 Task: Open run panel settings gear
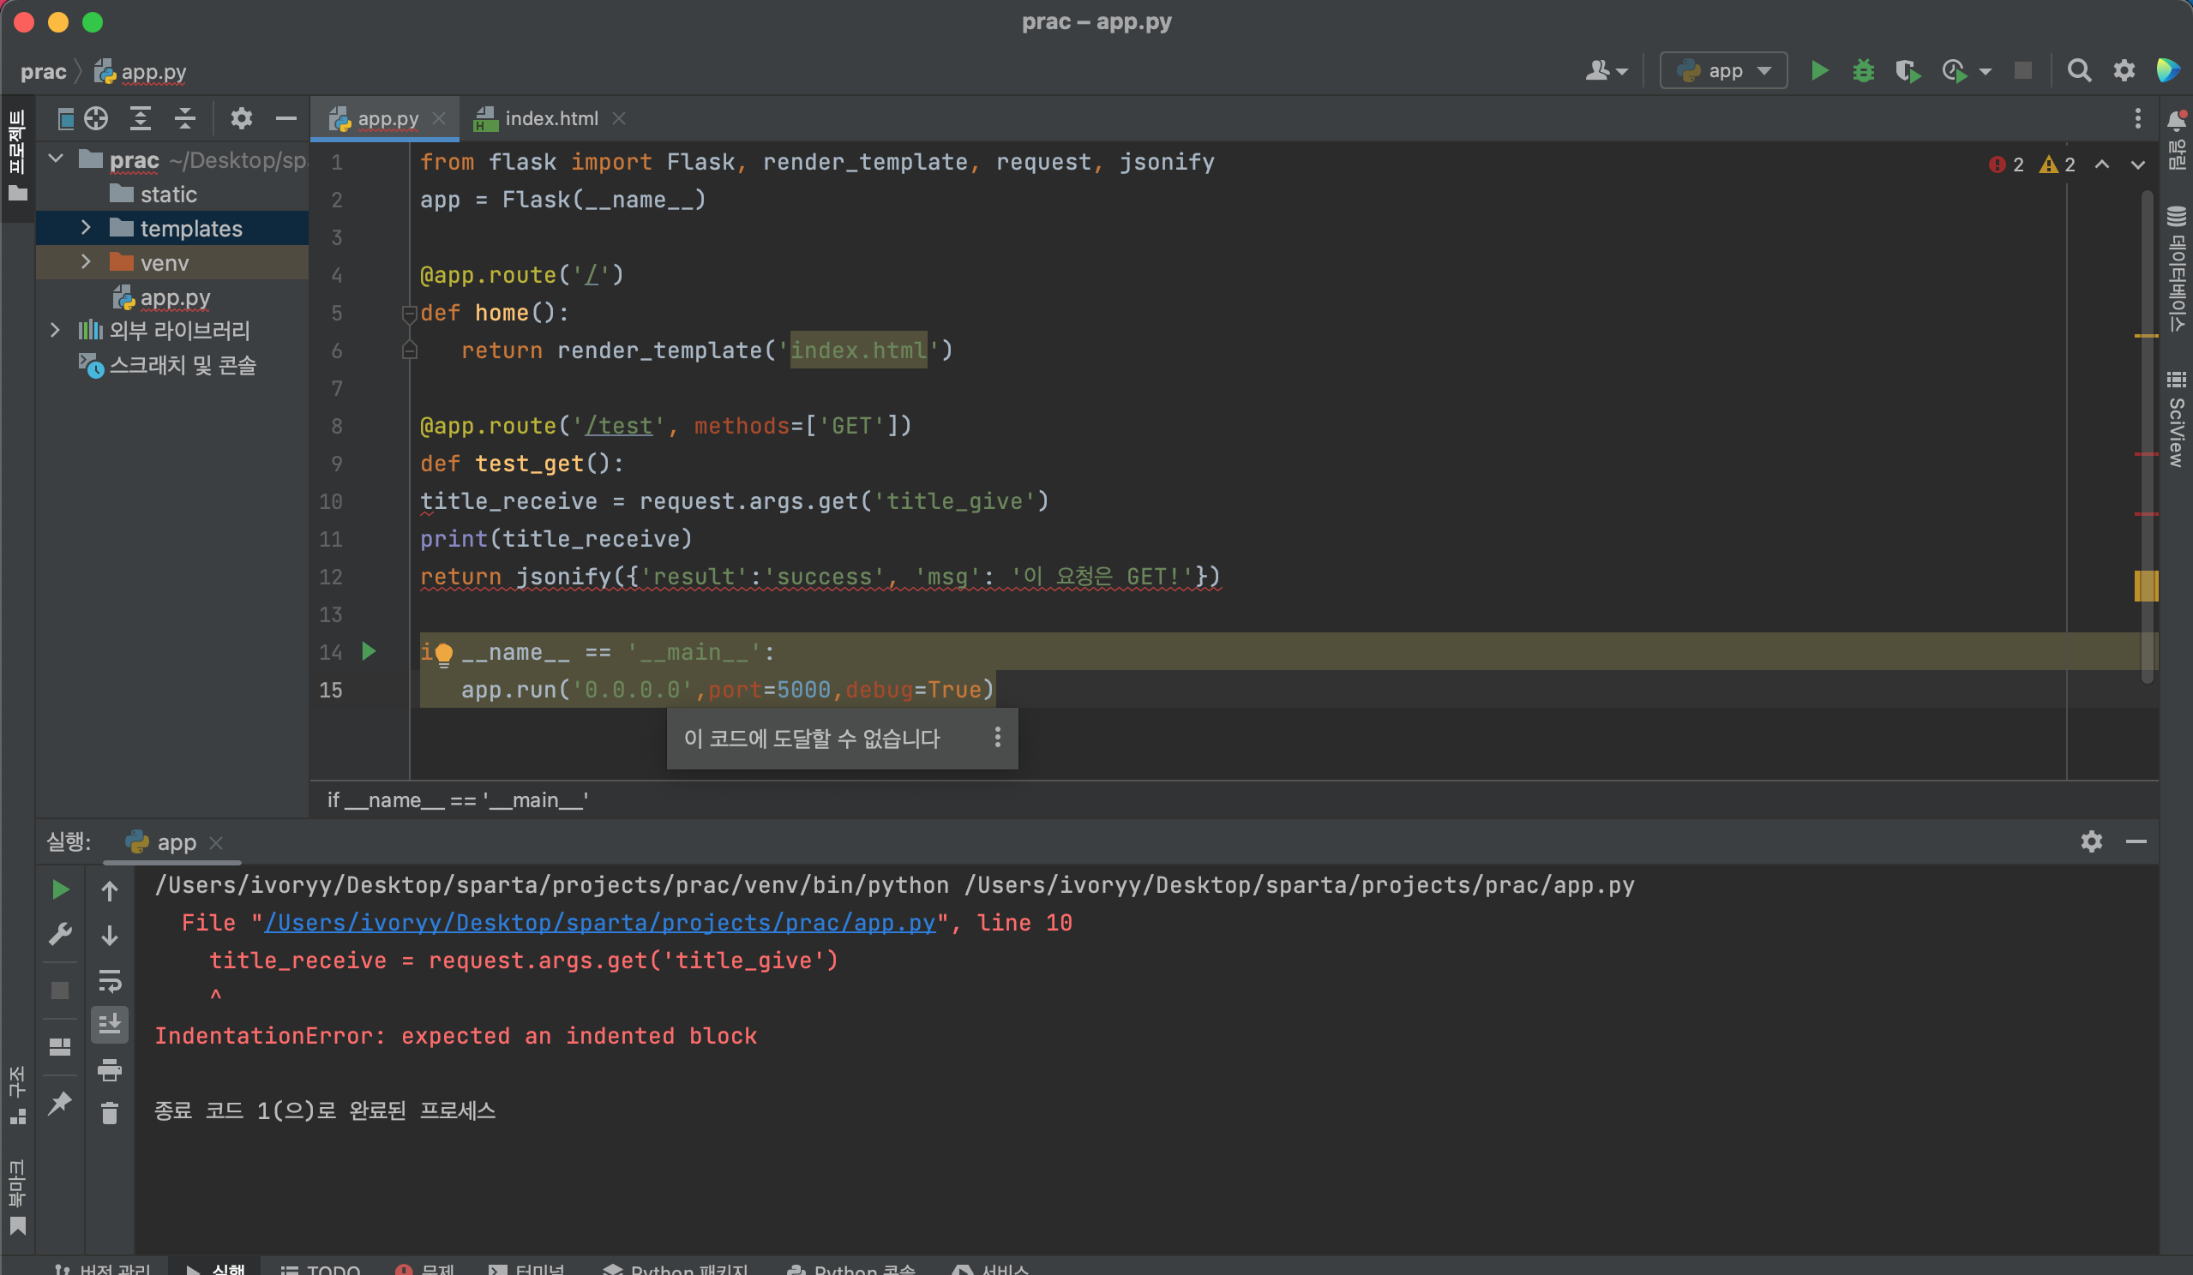2091,841
